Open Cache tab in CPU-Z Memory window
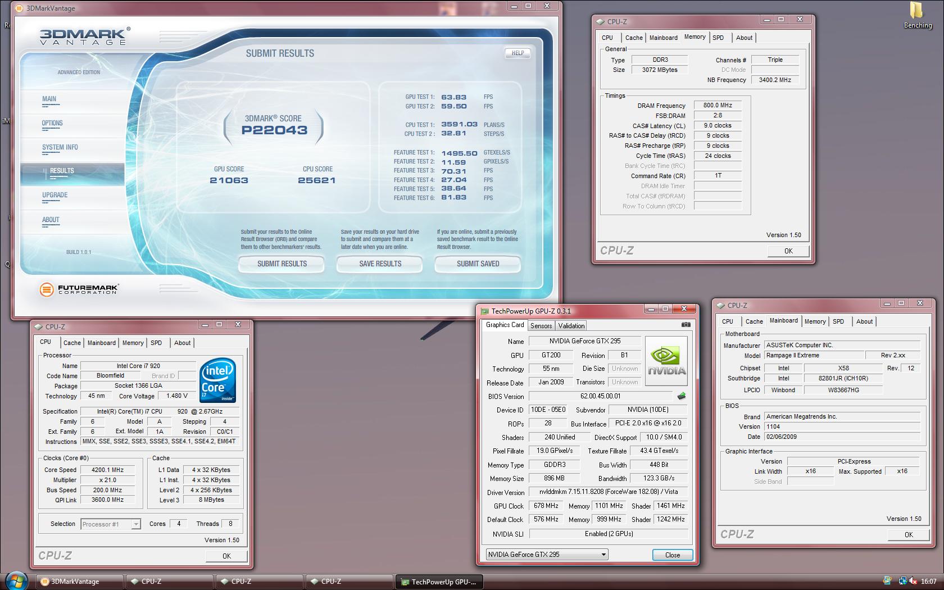This screenshot has height=590, width=944. [634, 38]
